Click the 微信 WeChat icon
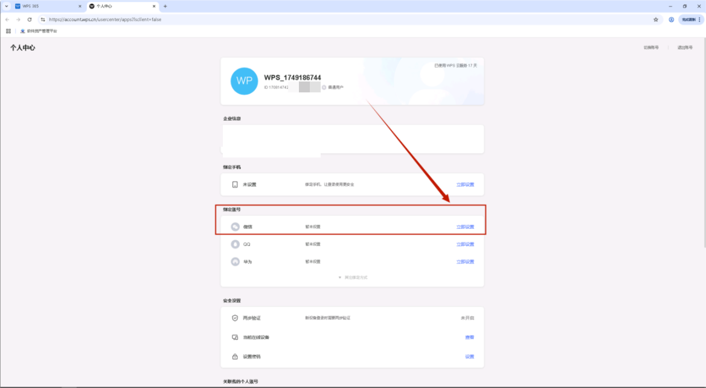 coord(235,227)
